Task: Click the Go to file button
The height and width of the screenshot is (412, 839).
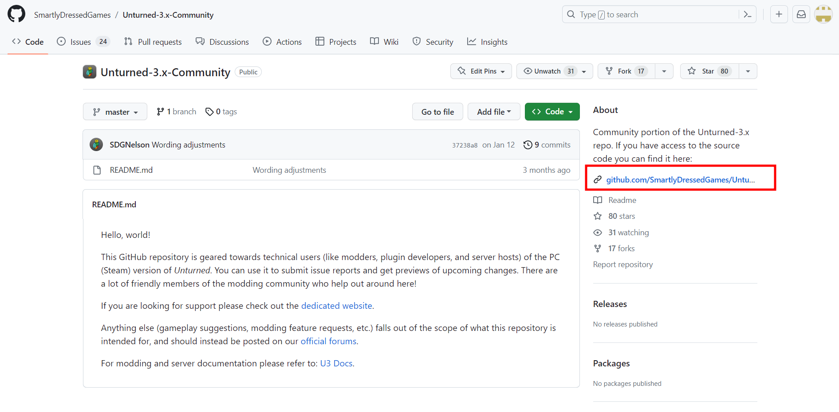Action: (437, 111)
